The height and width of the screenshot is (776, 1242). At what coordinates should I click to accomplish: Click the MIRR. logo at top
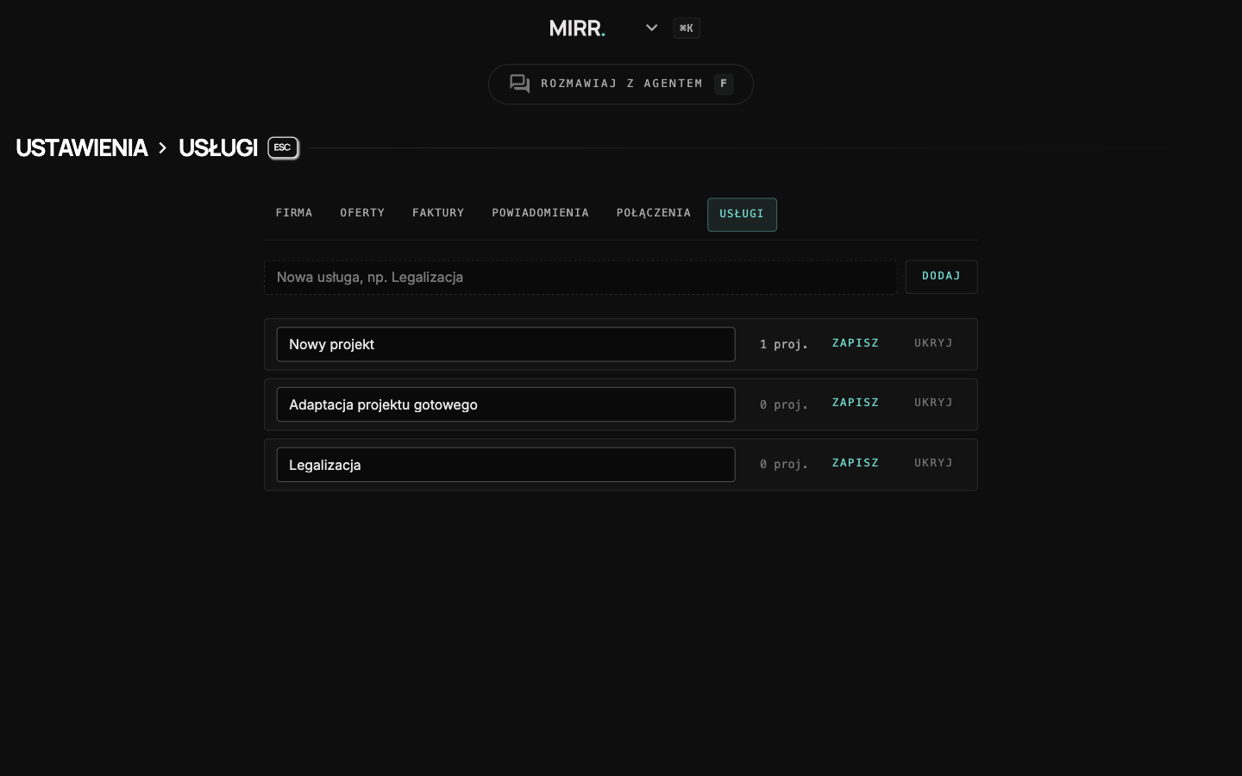pyautogui.click(x=577, y=28)
